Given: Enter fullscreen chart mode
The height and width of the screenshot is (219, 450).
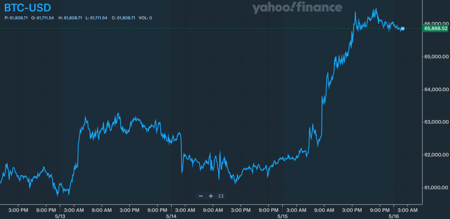Looking at the screenshot, I should coord(221,196).
